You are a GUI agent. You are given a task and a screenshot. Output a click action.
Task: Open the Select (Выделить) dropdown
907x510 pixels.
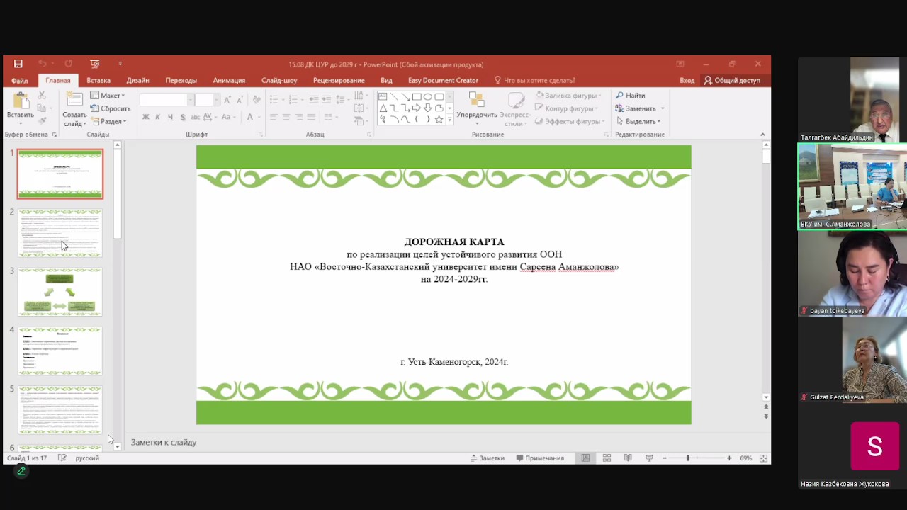tap(641, 121)
